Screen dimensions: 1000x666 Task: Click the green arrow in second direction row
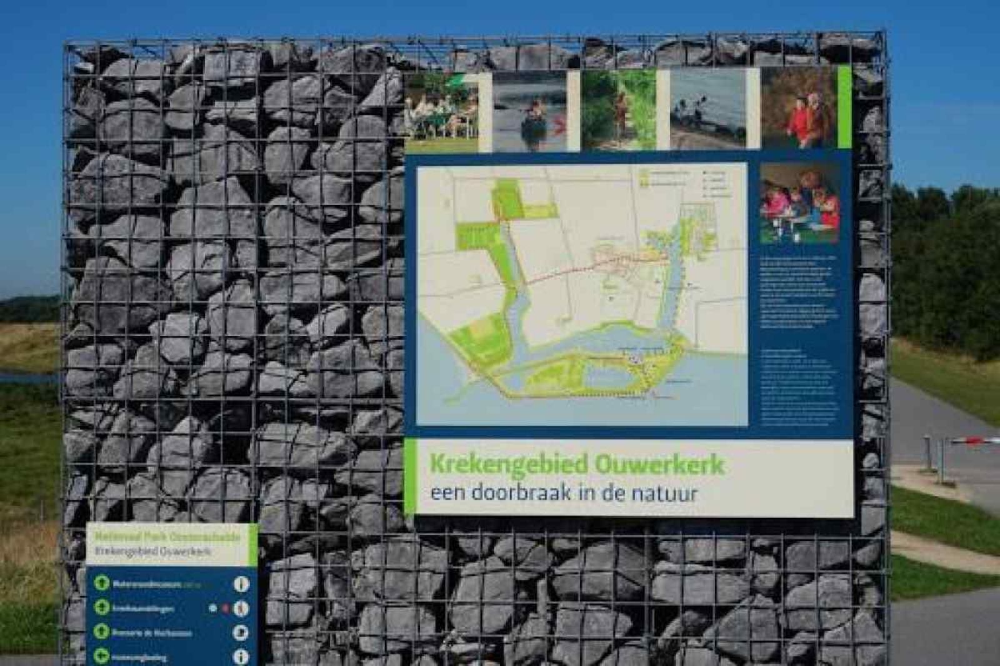click(101, 607)
